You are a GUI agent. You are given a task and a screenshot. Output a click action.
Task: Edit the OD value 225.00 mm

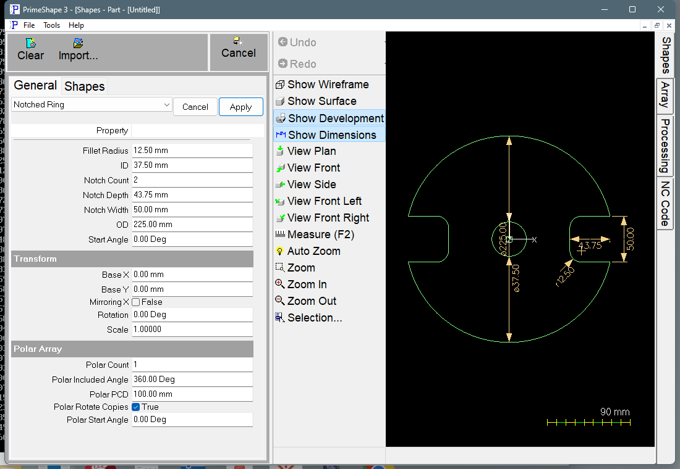tap(192, 225)
